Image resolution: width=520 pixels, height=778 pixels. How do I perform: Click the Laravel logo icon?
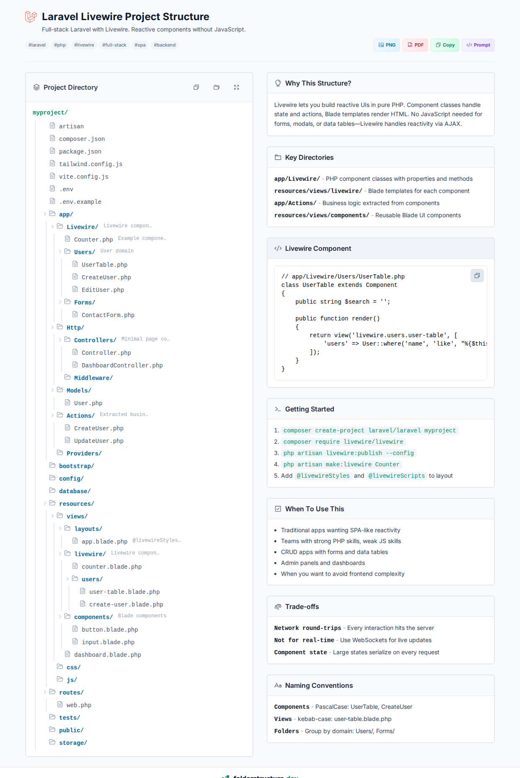pyautogui.click(x=31, y=17)
